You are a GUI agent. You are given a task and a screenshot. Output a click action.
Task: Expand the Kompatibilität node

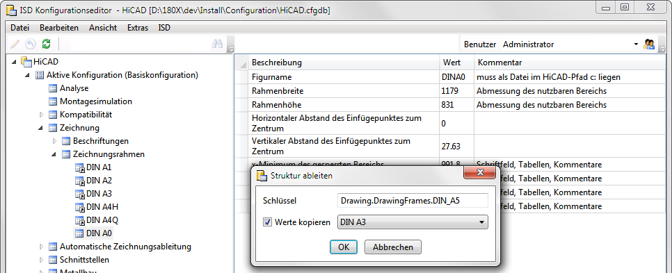tap(41, 115)
